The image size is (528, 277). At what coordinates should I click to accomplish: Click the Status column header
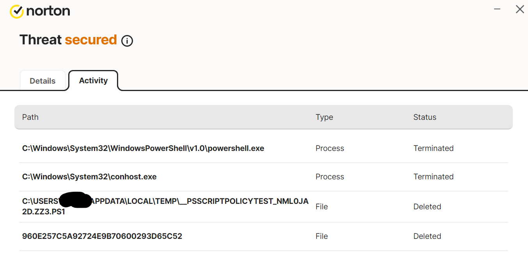click(425, 117)
